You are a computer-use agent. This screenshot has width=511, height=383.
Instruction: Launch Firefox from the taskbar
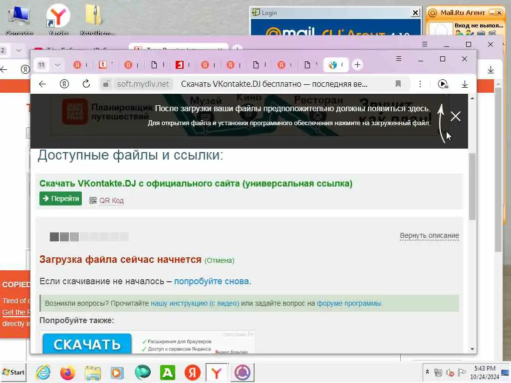pyautogui.click(x=67, y=373)
